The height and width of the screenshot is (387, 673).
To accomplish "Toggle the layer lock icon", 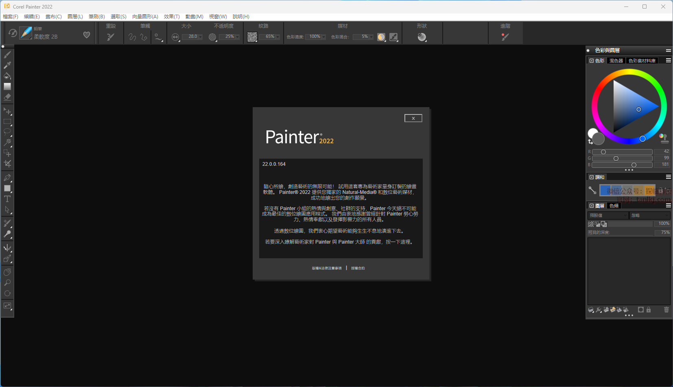I will pyautogui.click(x=649, y=310).
